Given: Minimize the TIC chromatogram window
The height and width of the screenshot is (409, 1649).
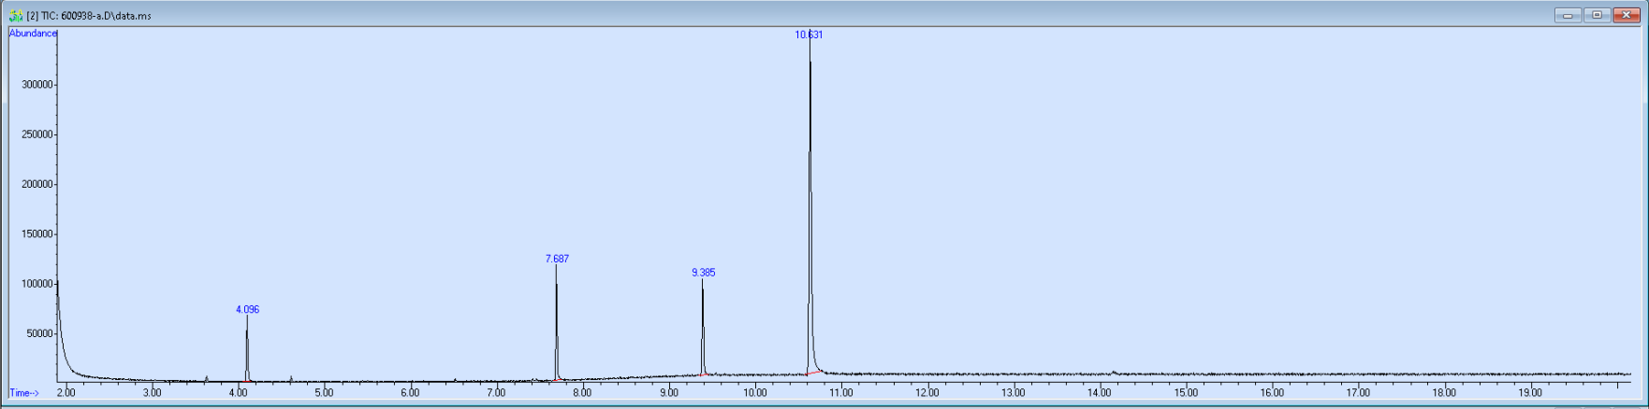Looking at the screenshot, I should (x=1568, y=15).
